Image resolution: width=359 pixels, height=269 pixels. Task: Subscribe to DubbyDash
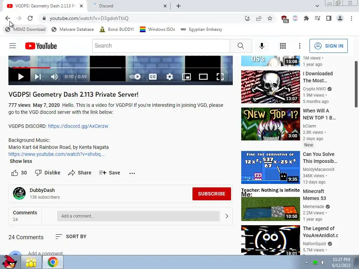(x=211, y=194)
